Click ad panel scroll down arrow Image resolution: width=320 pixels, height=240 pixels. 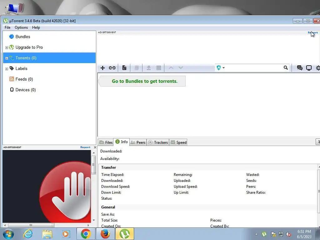pos(94,220)
